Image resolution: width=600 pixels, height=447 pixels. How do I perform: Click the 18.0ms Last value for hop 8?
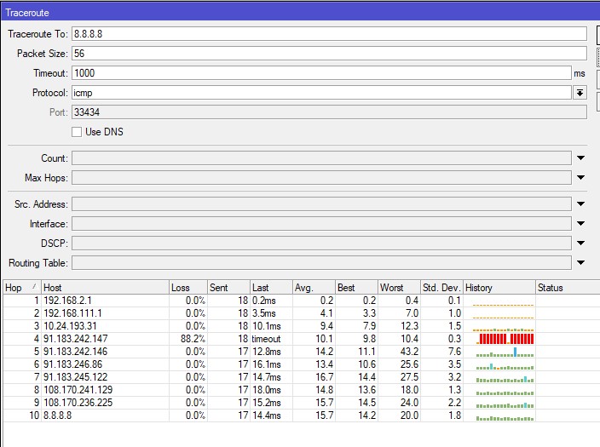266,390
